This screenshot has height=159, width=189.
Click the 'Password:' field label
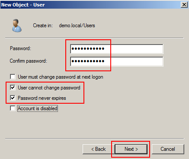coord(20,48)
